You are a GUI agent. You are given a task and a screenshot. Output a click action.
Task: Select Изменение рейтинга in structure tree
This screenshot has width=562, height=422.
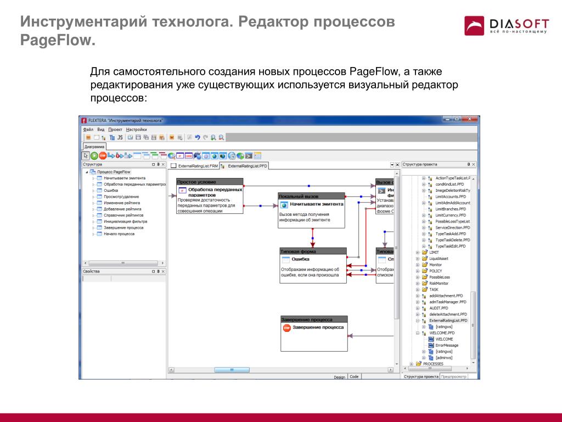click(x=121, y=203)
